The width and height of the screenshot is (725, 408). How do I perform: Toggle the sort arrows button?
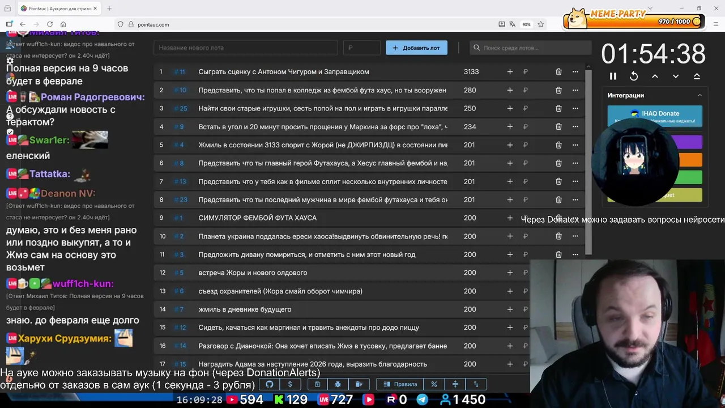[x=476, y=384]
